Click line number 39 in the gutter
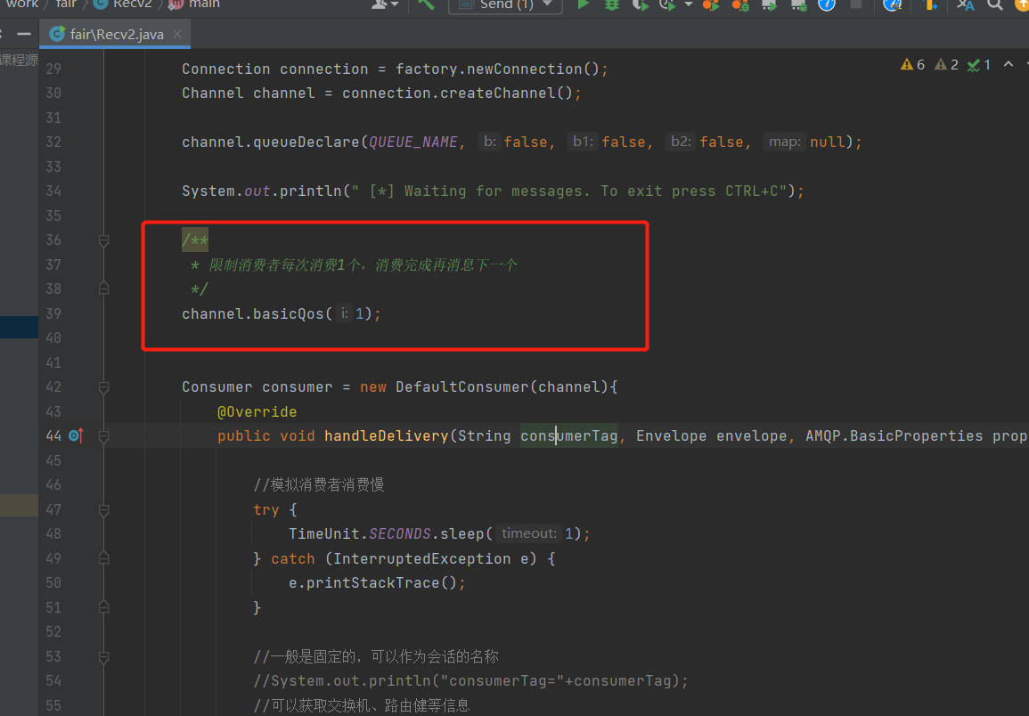Screen dimensions: 1029x716 point(53,313)
